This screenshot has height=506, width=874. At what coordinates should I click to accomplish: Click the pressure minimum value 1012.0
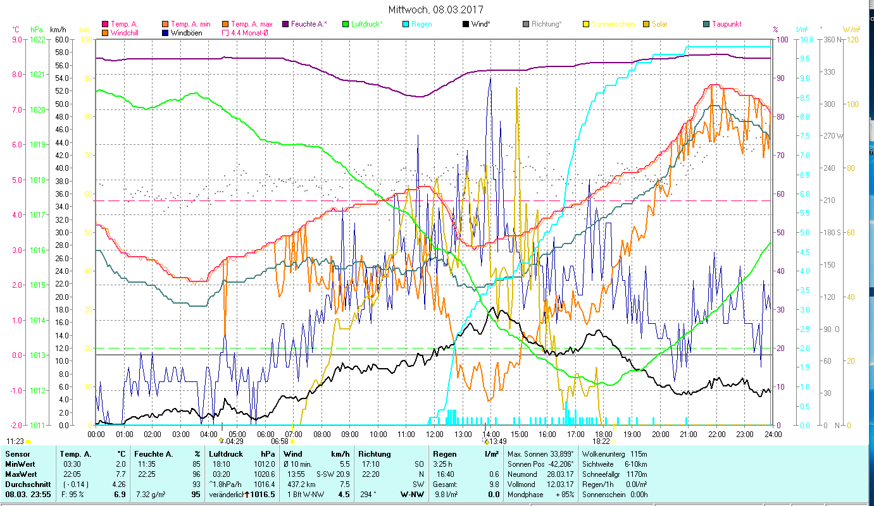tap(263, 464)
